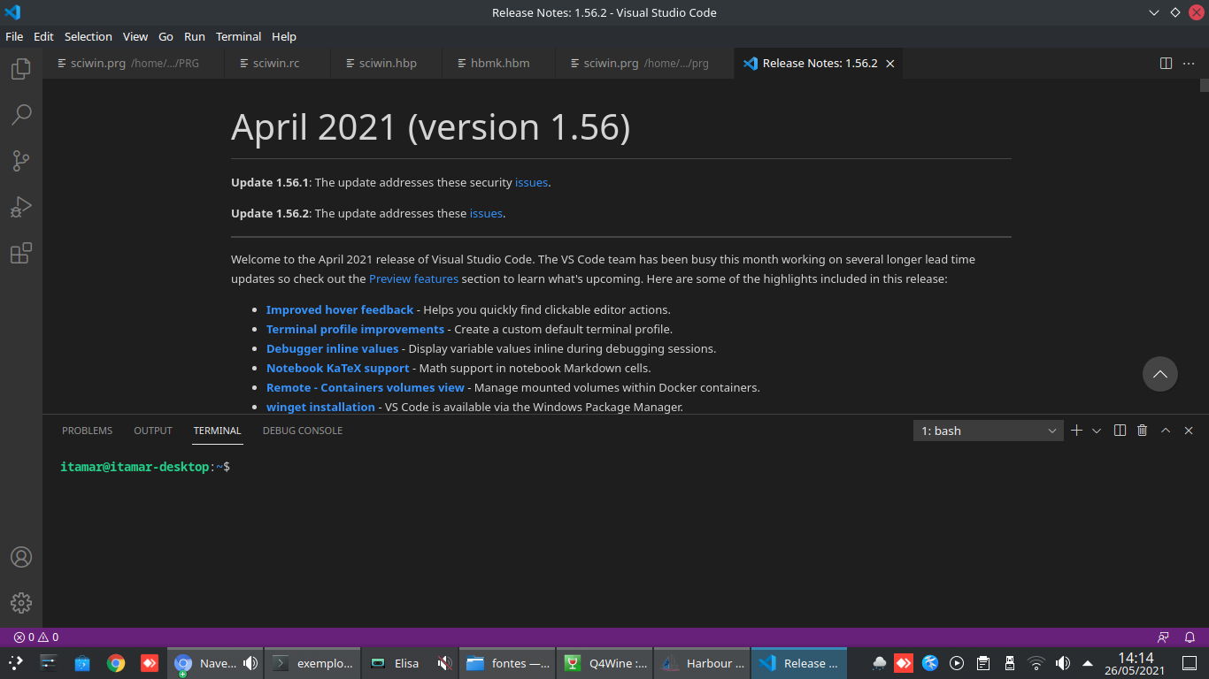The width and height of the screenshot is (1209, 679).
Task: Maximize the terminal panel size
Action: pyautogui.click(x=1166, y=431)
